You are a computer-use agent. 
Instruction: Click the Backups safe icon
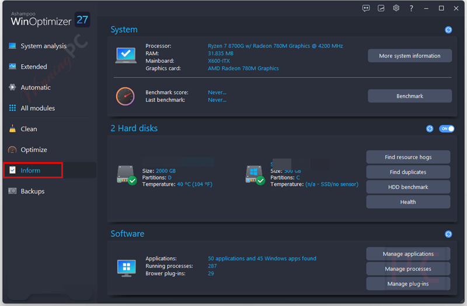tap(12, 191)
